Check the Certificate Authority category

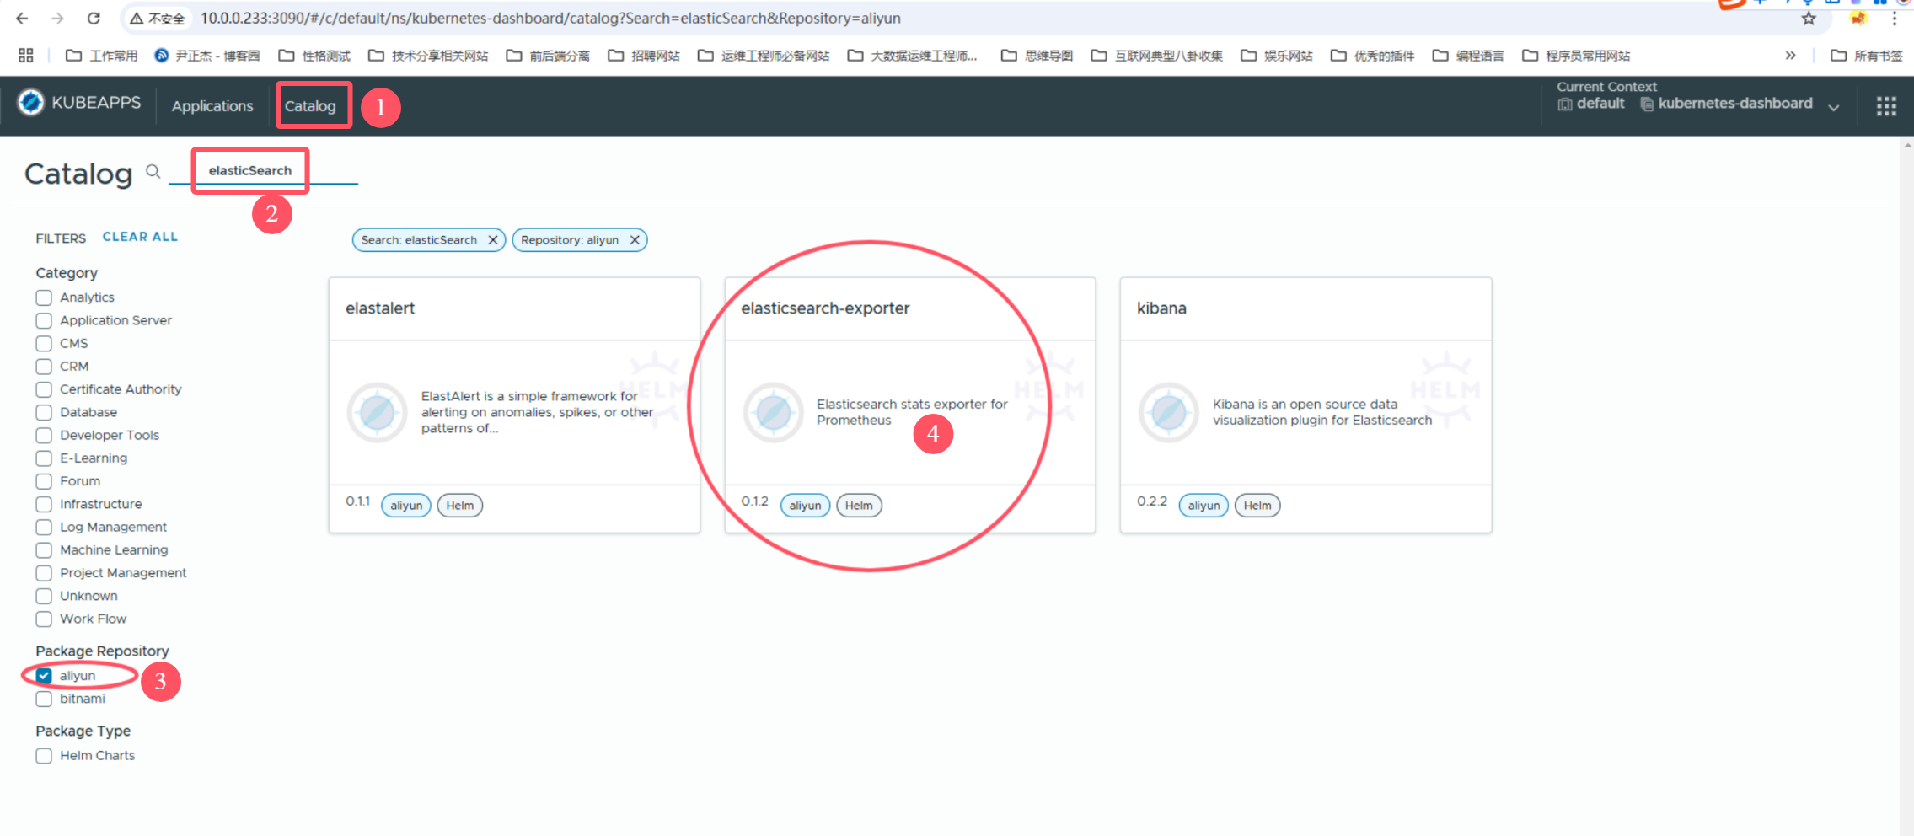click(x=44, y=389)
